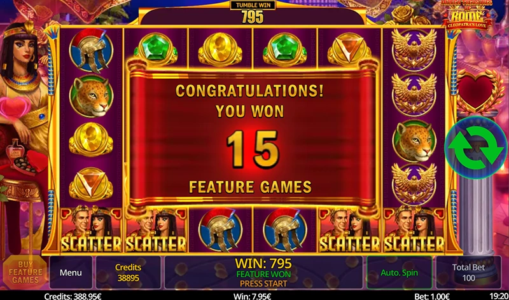This screenshot has width=509, height=300.
Task: Dismiss the 15 Feature Games congratulations scroll
Action: point(252,138)
